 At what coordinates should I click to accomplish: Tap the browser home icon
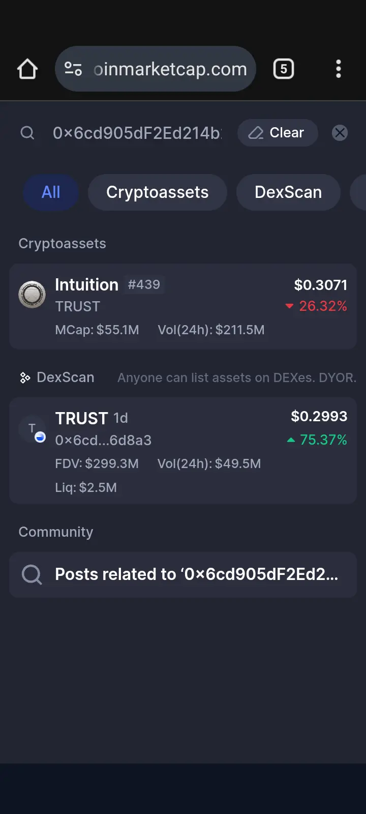(27, 69)
